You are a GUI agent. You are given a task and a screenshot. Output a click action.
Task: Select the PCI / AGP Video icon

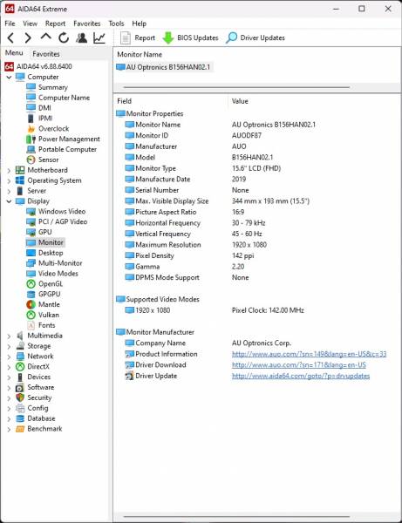31,221
